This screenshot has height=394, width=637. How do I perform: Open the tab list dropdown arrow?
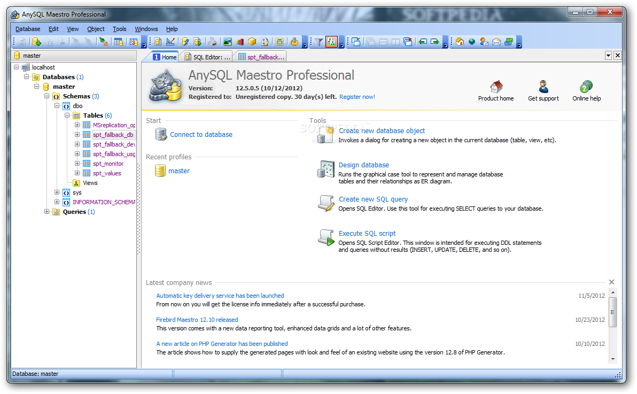pyautogui.click(x=608, y=55)
